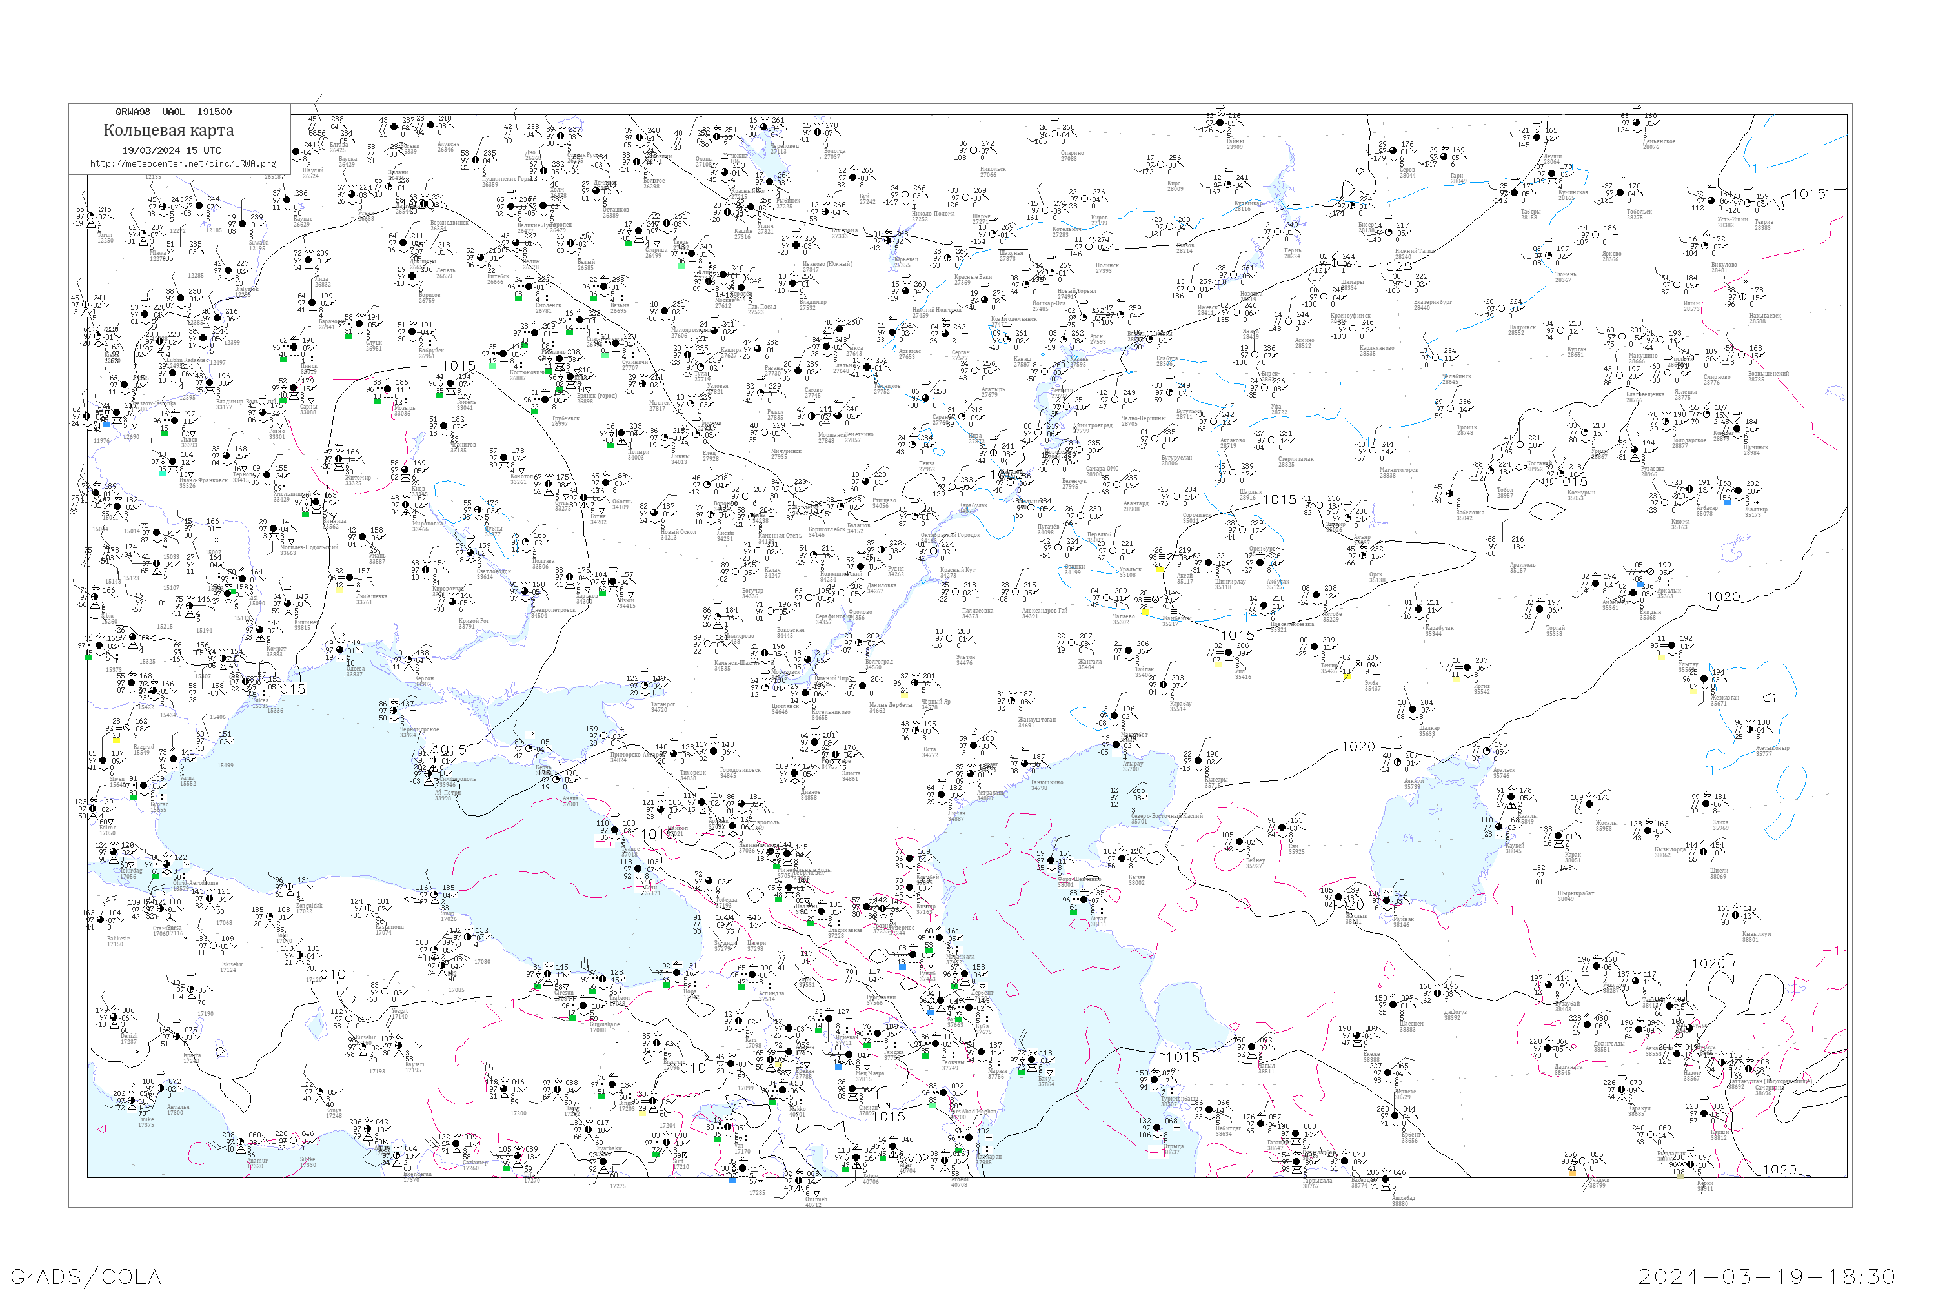1936x1291 pixels.
Task: Select the empty sky circle at Эльтон station
Action: (950, 639)
